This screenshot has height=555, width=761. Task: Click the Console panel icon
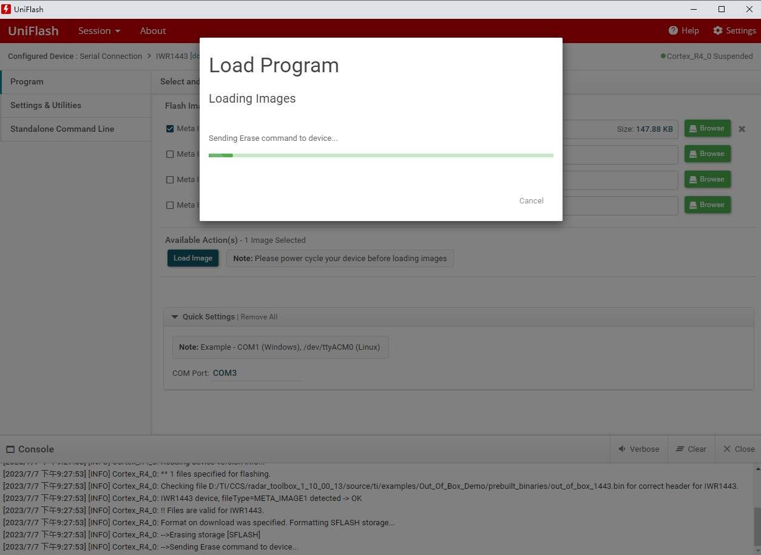[x=10, y=449]
